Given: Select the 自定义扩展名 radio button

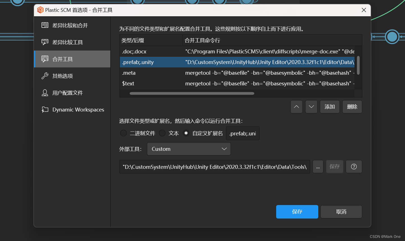Looking at the screenshot, I should pyautogui.click(x=186, y=133).
